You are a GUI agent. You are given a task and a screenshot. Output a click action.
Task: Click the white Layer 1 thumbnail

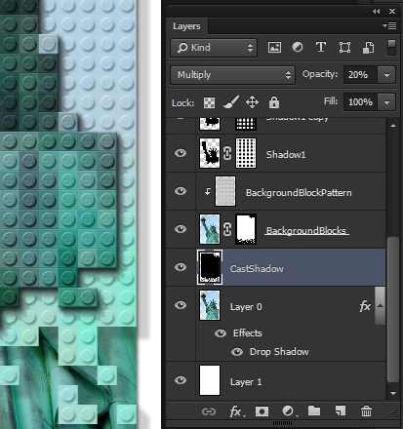pos(210,380)
